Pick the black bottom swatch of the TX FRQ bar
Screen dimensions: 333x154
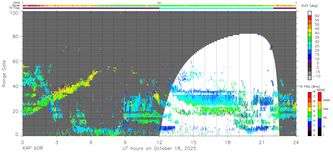coord(310,134)
